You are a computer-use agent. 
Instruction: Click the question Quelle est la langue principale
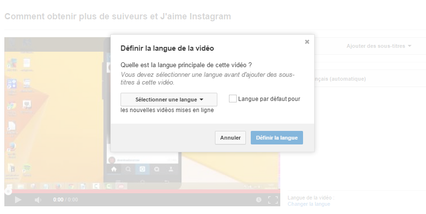click(186, 65)
